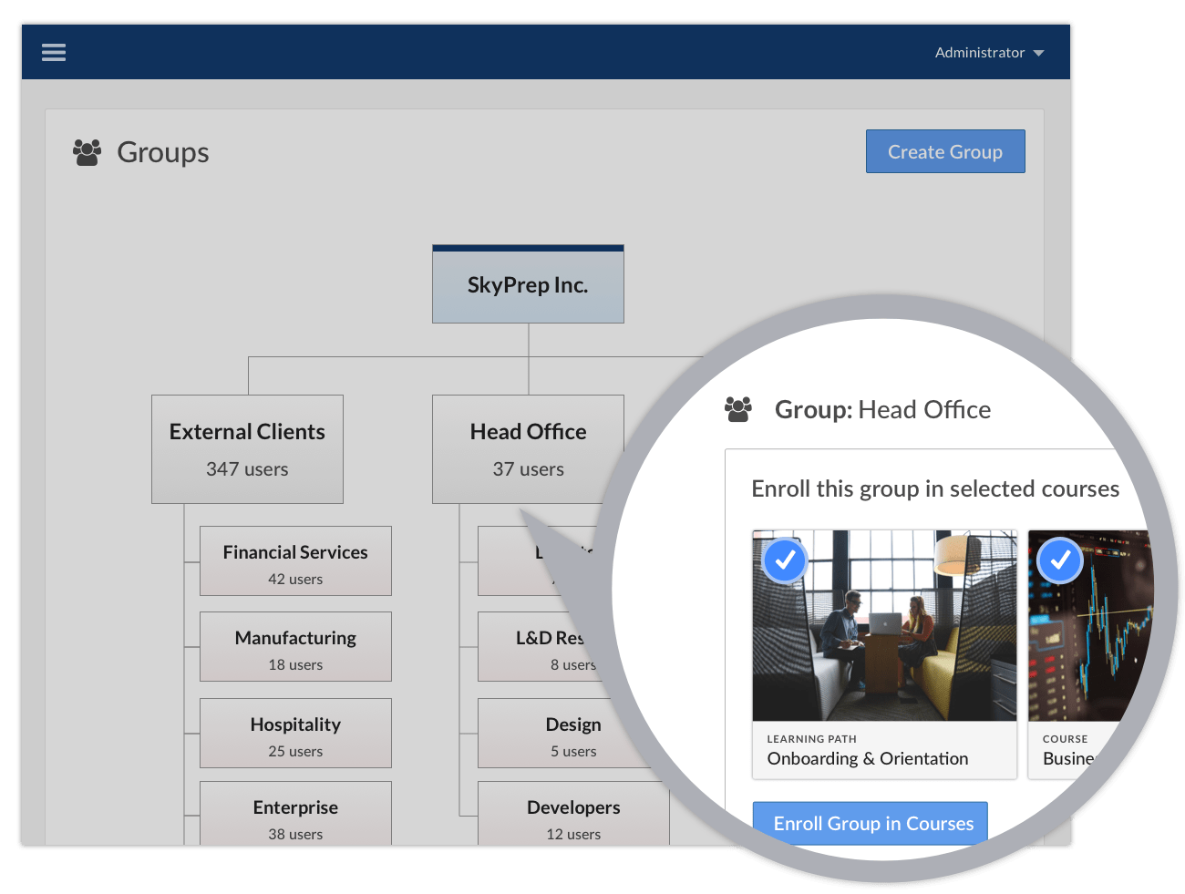1185x894 pixels.
Task: Select the Enterprise subgroup
Action: tap(295, 817)
